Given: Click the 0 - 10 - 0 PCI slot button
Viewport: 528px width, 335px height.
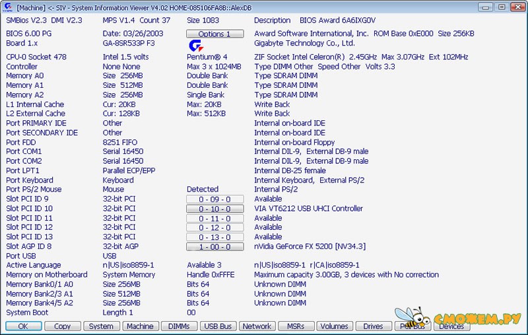Looking at the screenshot, I should pos(215,209).
